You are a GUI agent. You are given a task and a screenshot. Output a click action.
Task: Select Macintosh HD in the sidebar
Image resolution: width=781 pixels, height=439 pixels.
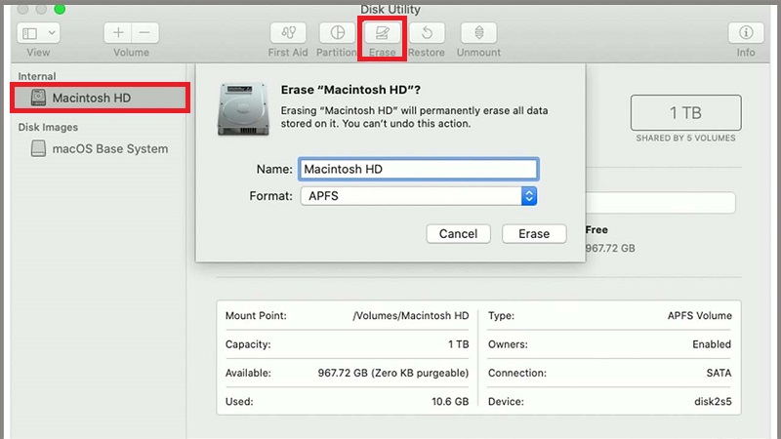click(91, 98)
